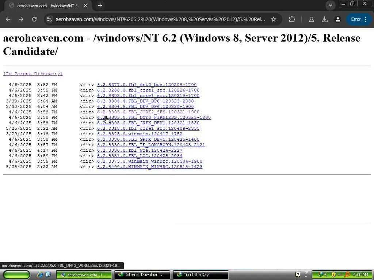Click second quick launch browser icon
Screen dimensions: 374x280
pos(48,275)
